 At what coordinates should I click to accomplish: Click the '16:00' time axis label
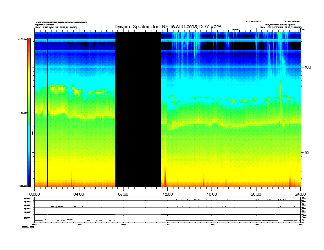pyautogui.click(x=212, y=194)
